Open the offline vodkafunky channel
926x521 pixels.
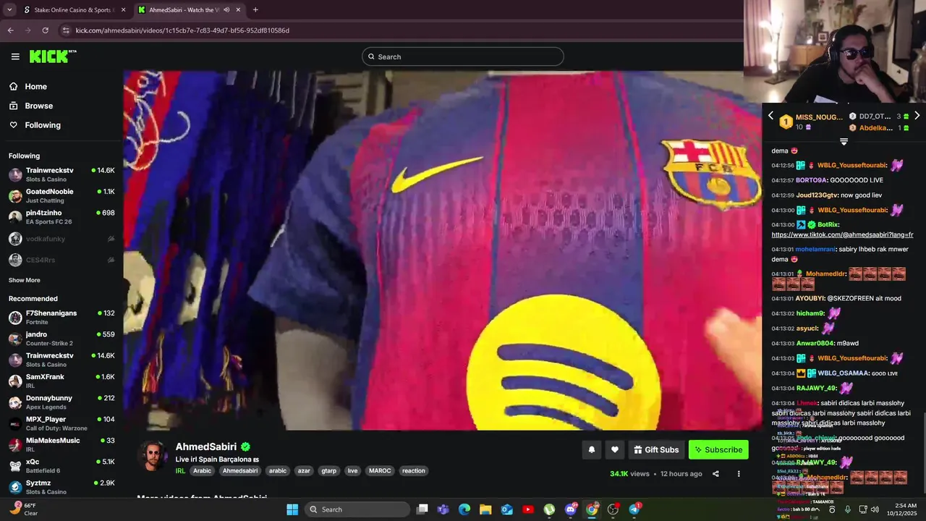click(61, 239)
